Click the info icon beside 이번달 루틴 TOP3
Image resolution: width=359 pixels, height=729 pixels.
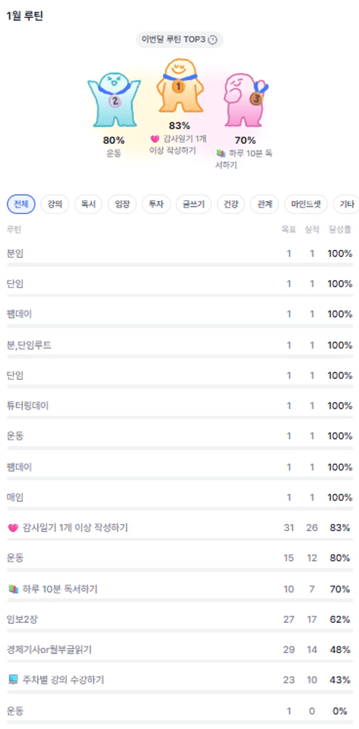[x=213, y=40]
